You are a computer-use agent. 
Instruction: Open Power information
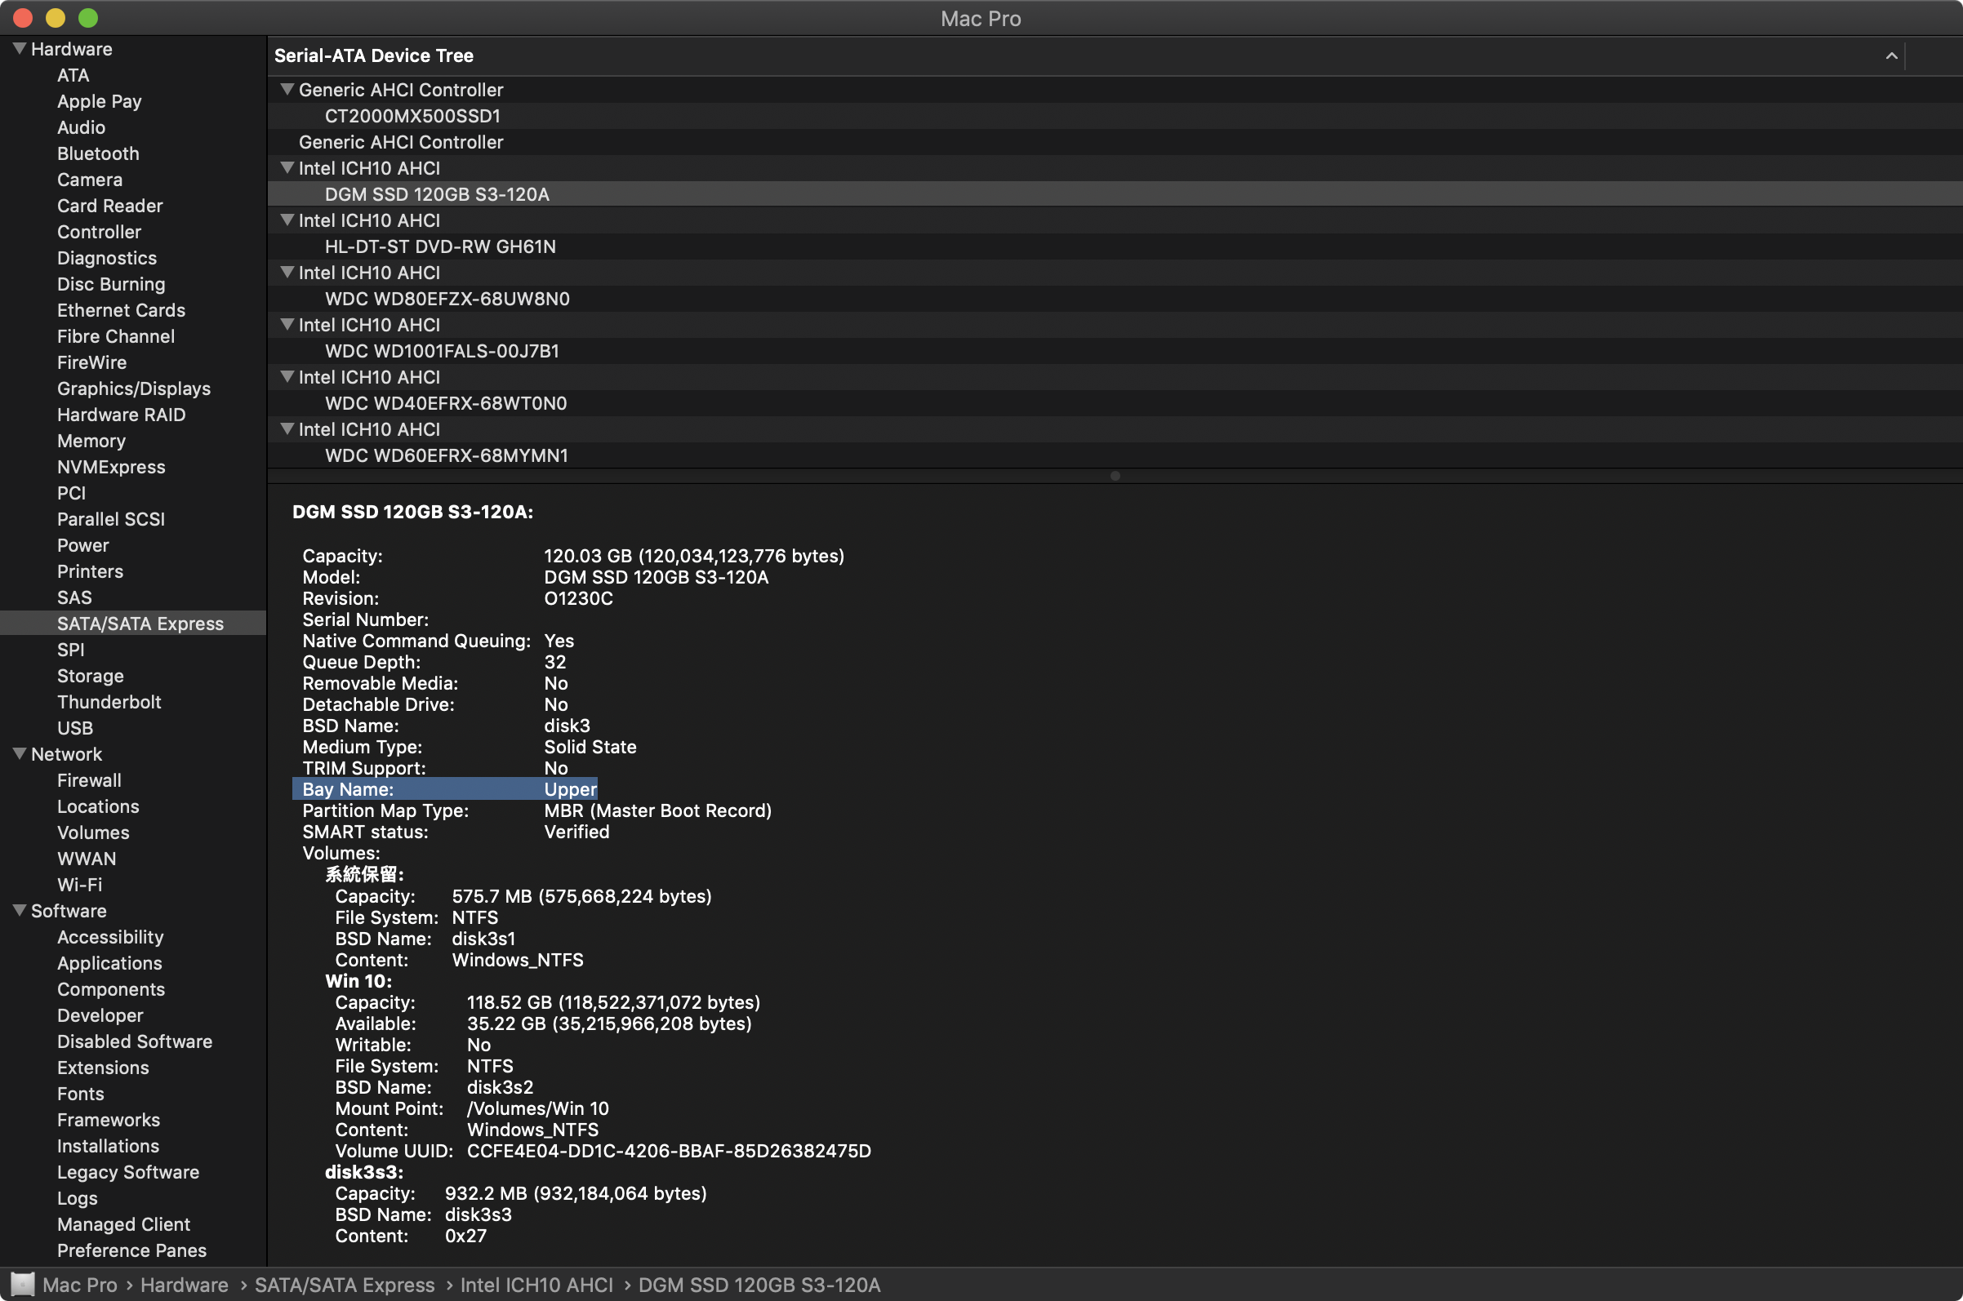tap(83, 546)
